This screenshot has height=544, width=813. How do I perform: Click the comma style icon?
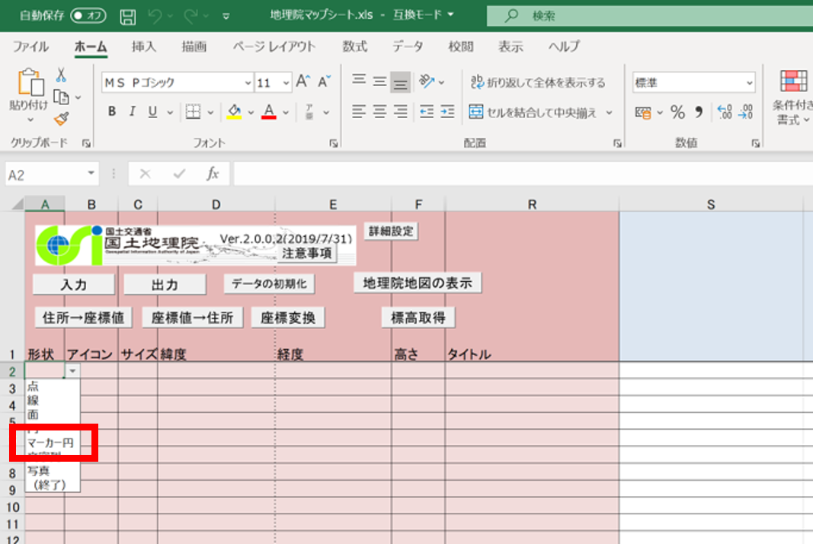coord(699,112)
